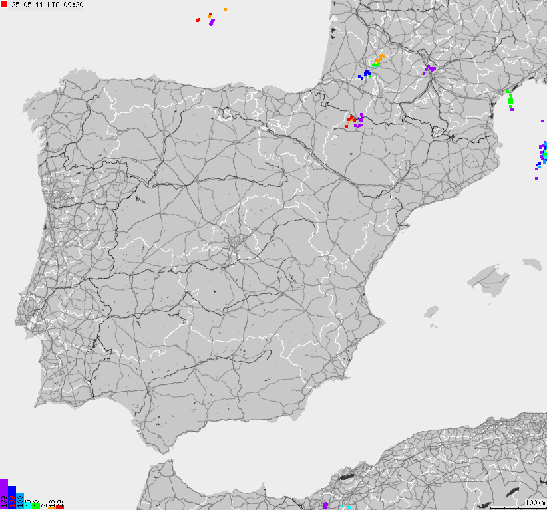Click the purple legend bar labeled 179

4,494
